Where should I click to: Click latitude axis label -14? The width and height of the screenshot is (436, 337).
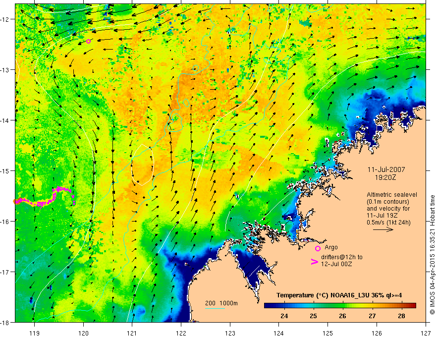tap(5, 120)
